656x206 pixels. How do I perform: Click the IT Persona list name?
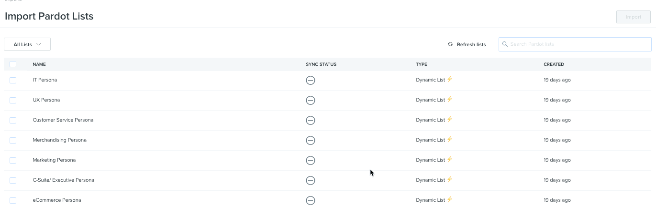tap(45, 80)
